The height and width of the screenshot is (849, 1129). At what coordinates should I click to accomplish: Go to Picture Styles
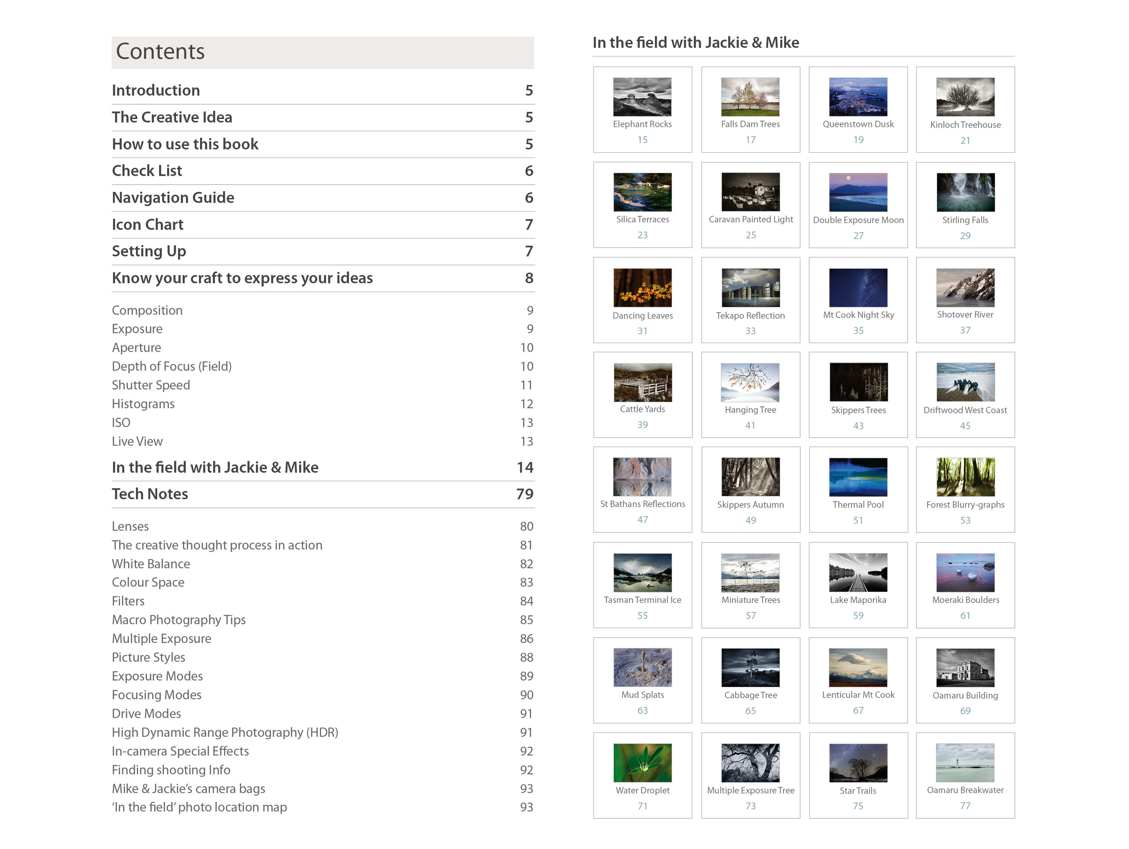322,658
